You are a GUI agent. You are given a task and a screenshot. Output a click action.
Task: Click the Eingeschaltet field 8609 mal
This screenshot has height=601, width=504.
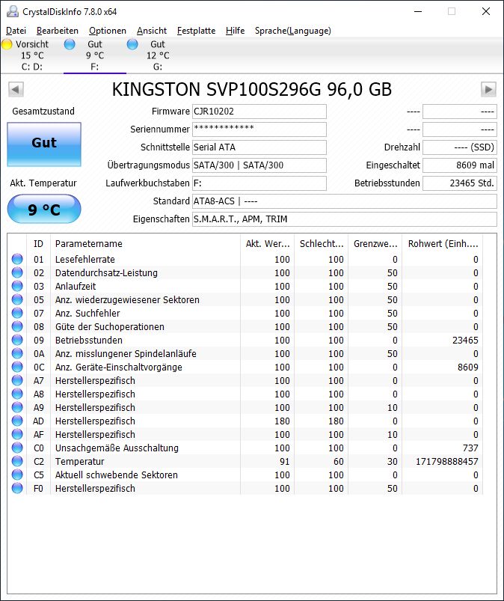click(460, 165)
